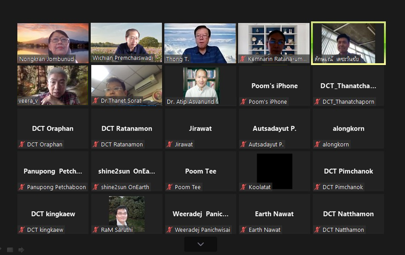The width and height of the screenshot is (405, 255).
Task: Click the muted mic icon beside RaM Saruthi
Action: pyautogui.click(x=96, y=229)
